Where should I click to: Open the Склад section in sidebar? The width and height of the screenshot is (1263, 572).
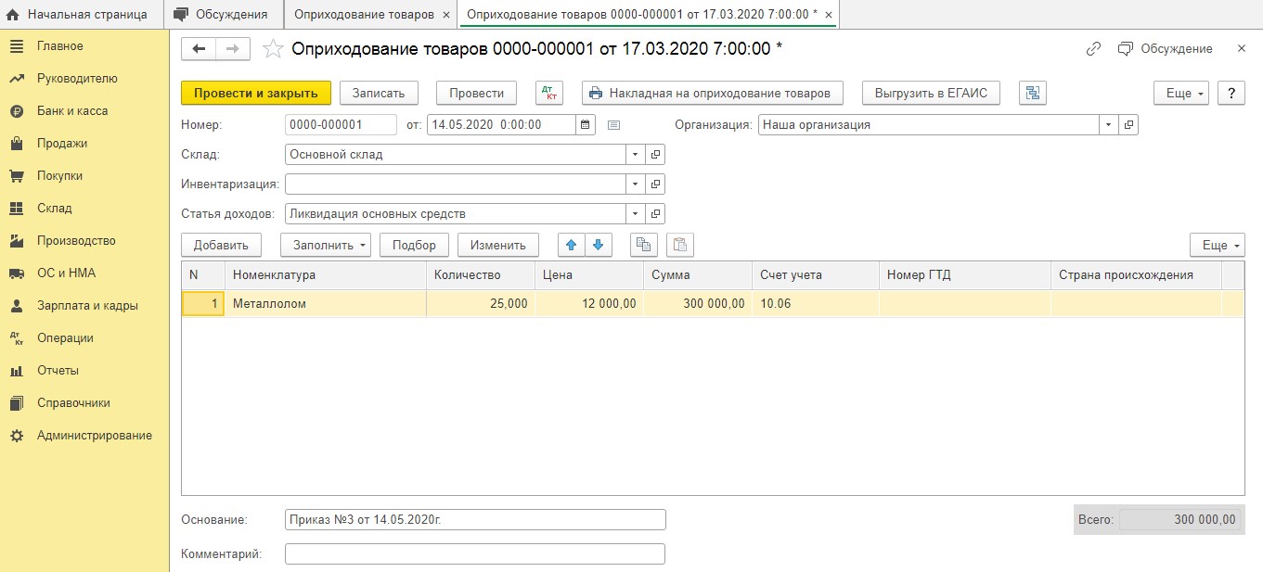point(55,209)
